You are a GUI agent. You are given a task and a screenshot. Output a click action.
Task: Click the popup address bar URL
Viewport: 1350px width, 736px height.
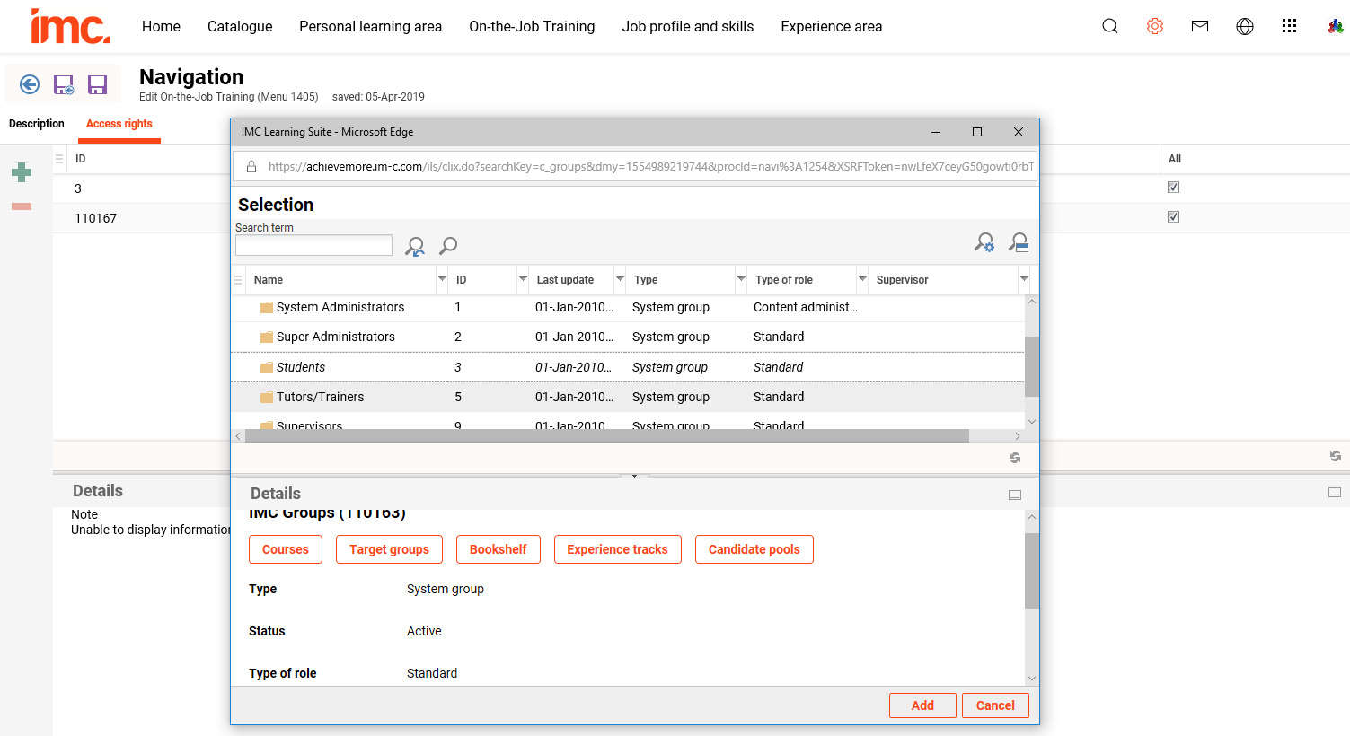point(651,167)
